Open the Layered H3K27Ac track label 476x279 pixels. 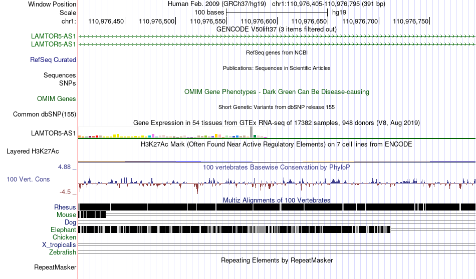[x=33, y=151]
